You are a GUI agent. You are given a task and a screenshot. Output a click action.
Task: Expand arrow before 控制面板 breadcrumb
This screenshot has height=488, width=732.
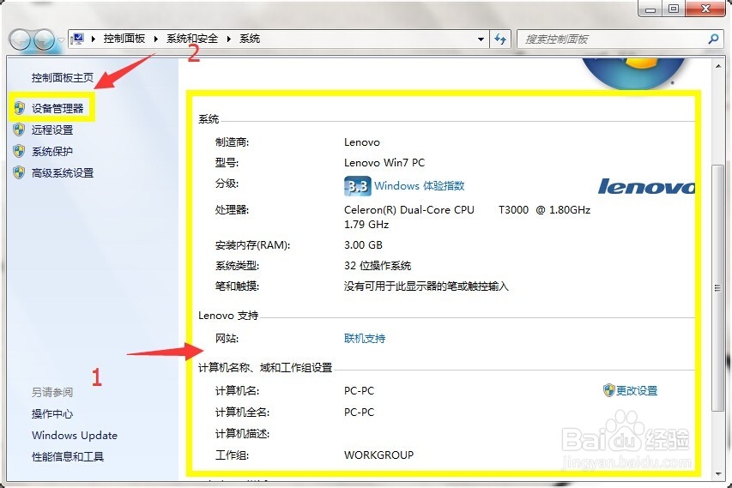(x=94, y=39)
